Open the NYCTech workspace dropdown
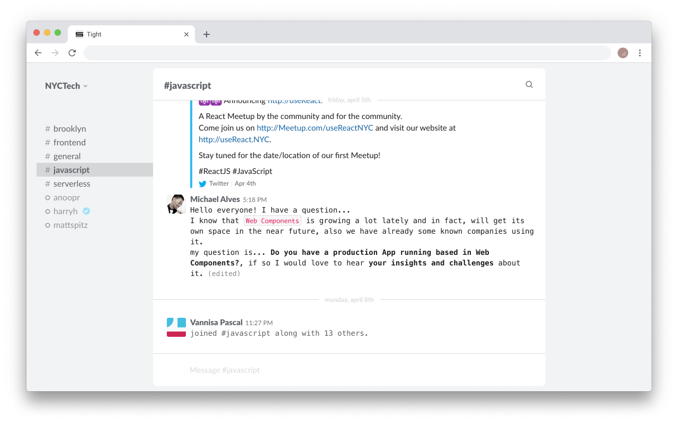 tap(66, 85)
